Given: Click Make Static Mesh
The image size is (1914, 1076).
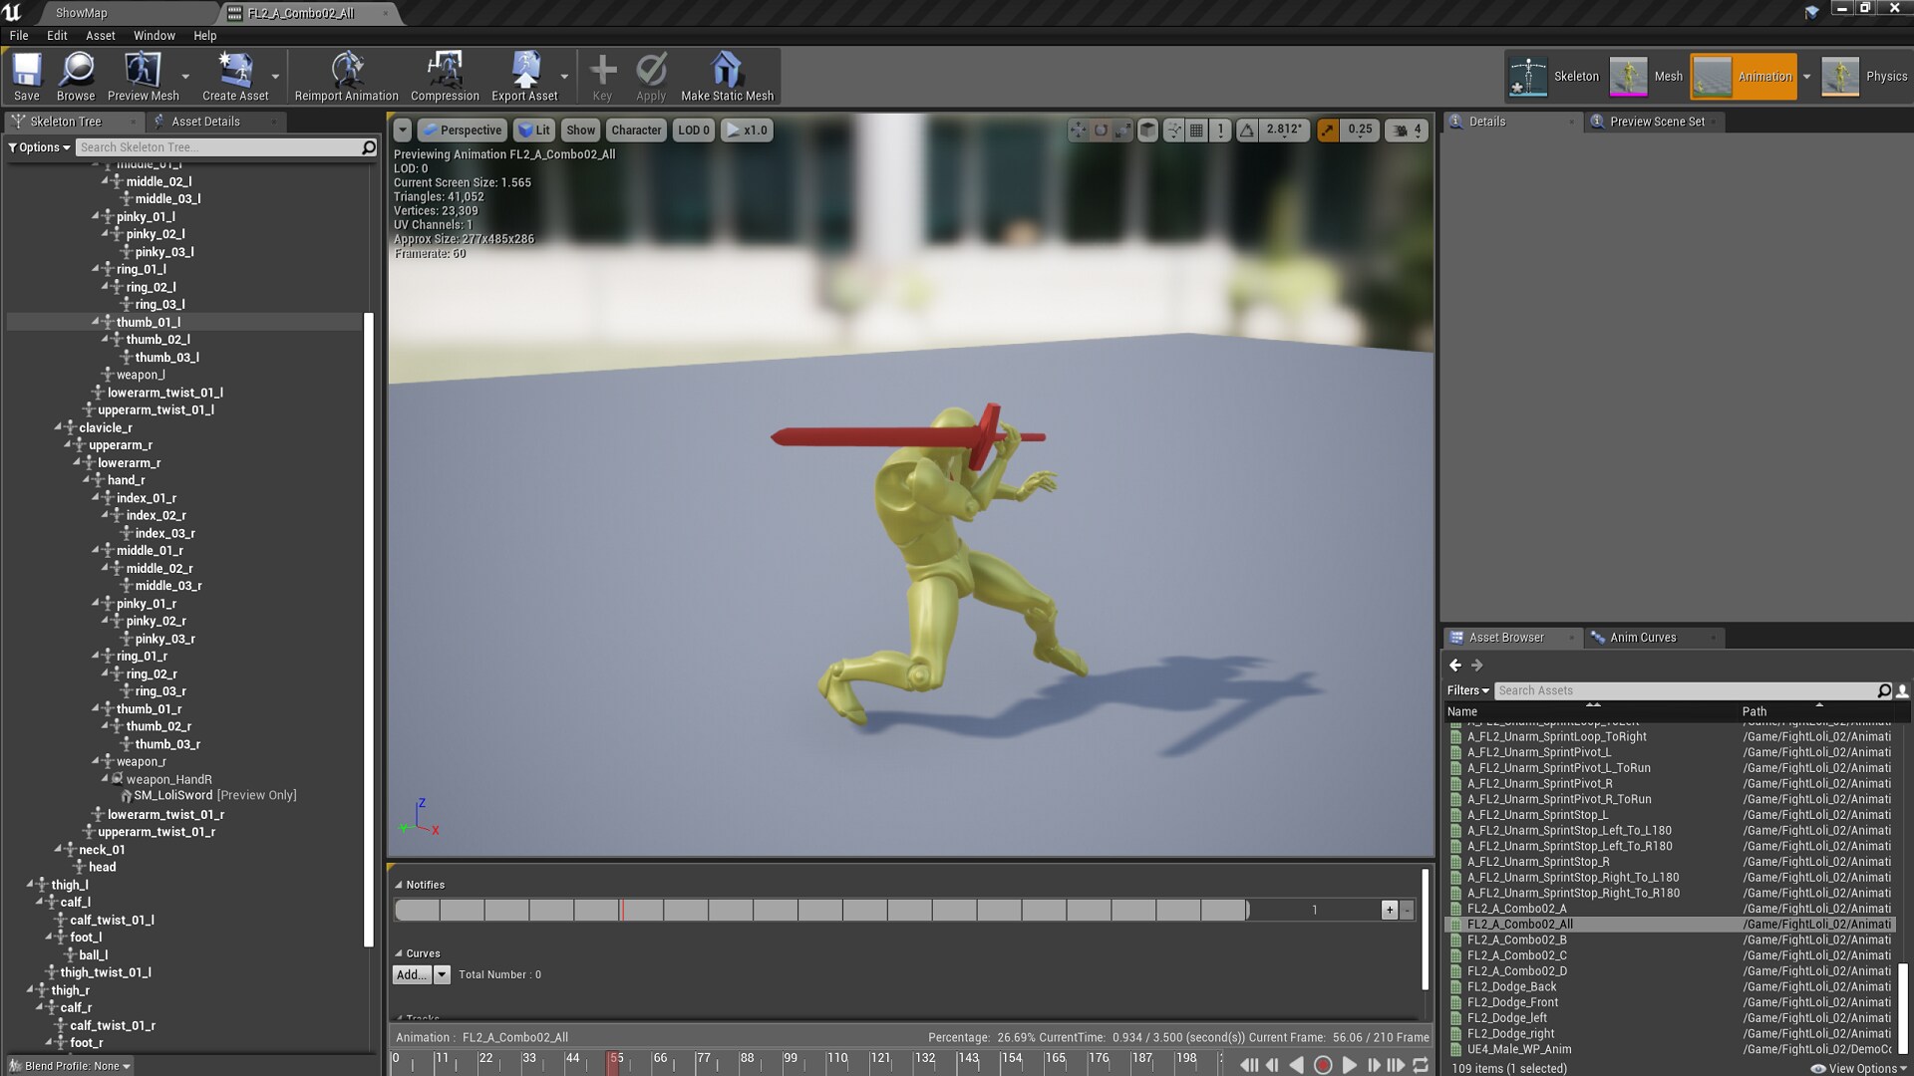Looking at the screenshot, I should click(727, 75).
